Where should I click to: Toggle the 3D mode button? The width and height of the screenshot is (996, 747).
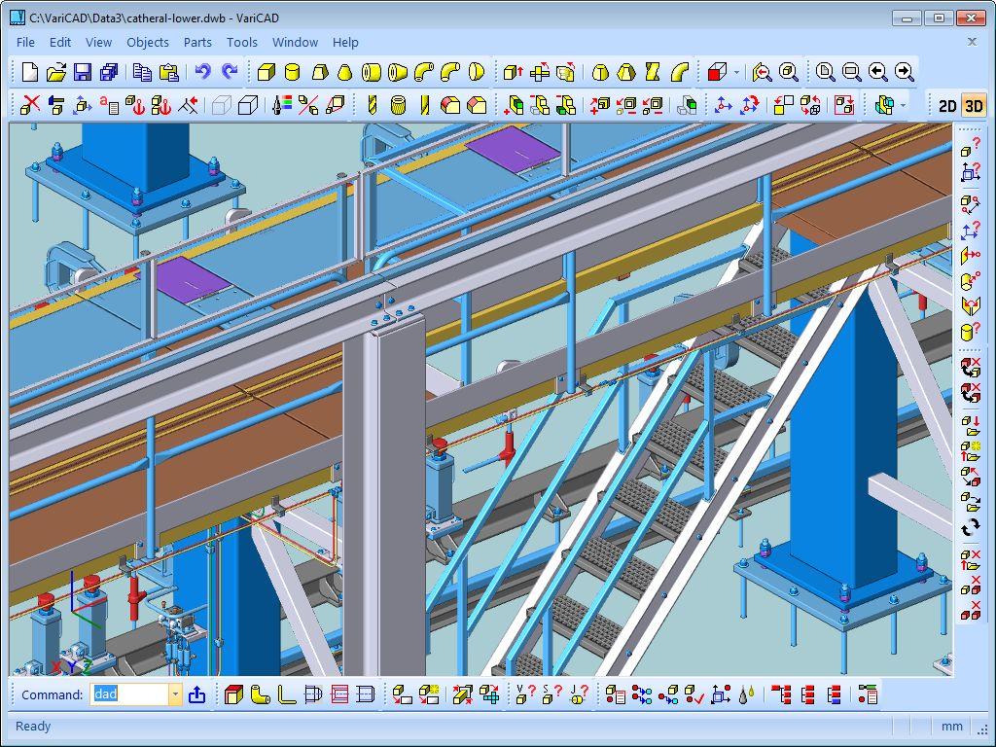(974, 105)
